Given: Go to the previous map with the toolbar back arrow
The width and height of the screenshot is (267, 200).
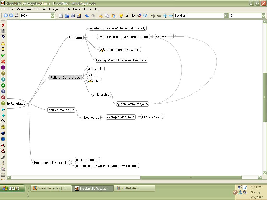Looking at the screenshot, I should pyautogui.click(x=6, y=16).
